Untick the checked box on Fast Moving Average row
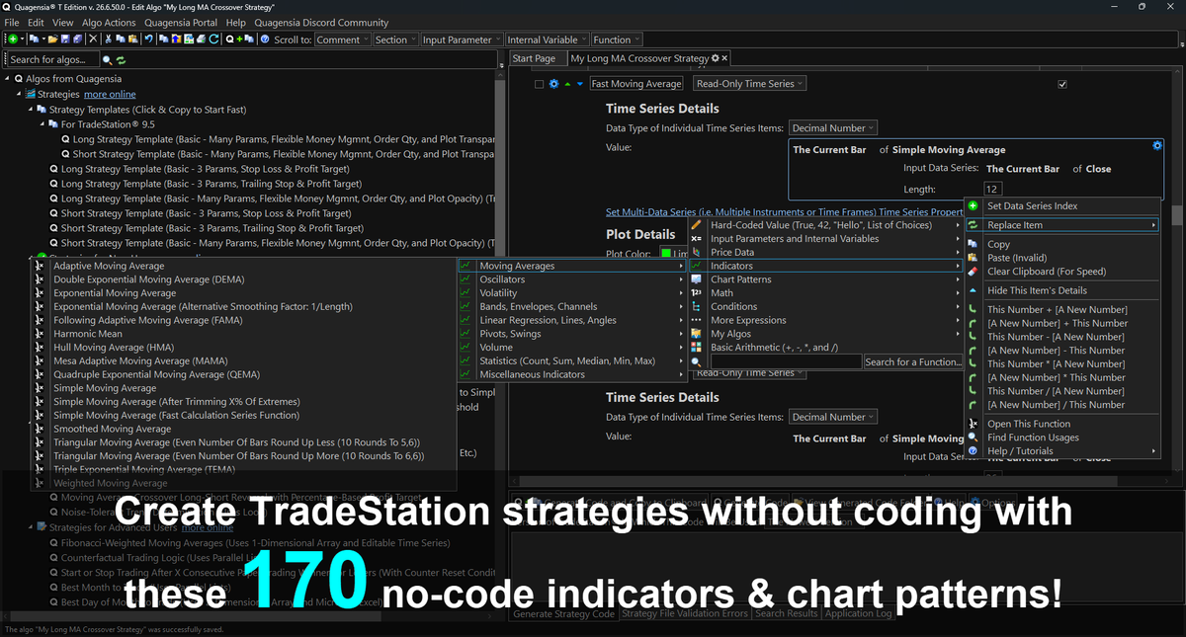The image size is (1186, 637). coord(1062,84)
